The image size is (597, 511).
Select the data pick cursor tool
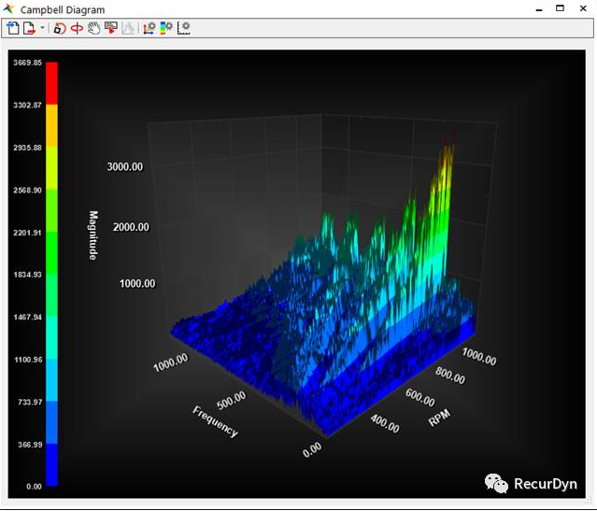(110, 29)
